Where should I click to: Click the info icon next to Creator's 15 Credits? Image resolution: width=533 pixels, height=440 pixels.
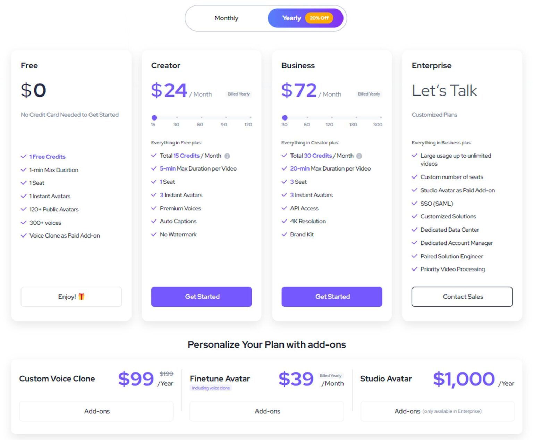coord(227,156)
